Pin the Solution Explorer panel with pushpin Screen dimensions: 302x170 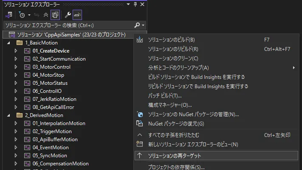[x=135, y=4]
